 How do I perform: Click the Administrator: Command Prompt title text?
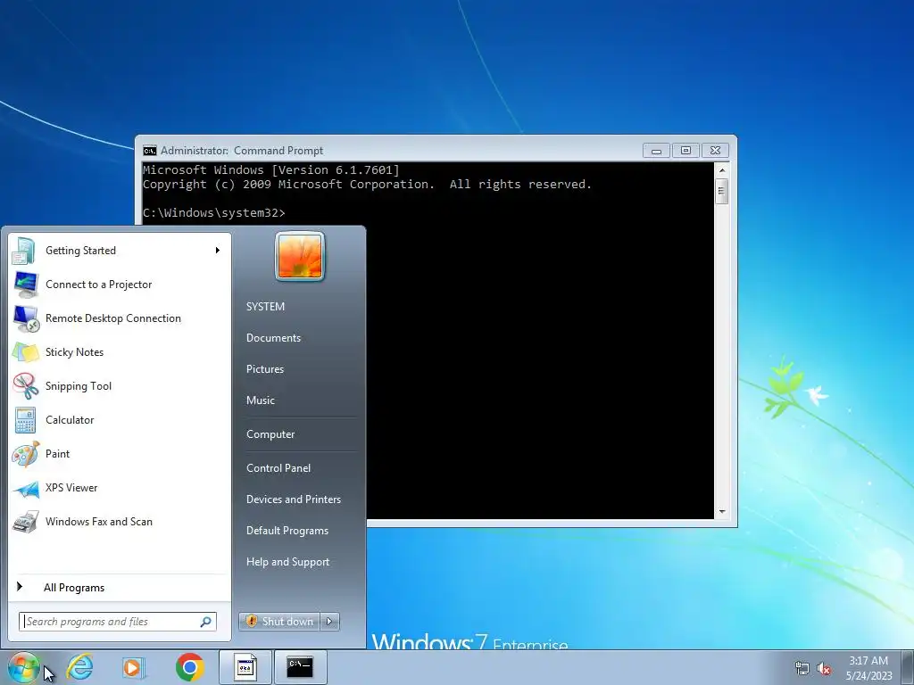(x=242, y=151)
